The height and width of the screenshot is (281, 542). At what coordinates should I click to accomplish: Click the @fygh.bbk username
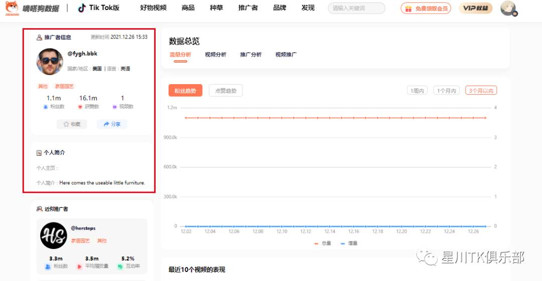82,54
